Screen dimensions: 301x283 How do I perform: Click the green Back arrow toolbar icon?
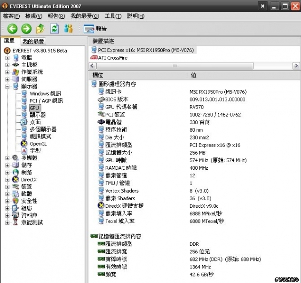pyautogui.click(x=12, y=29)
